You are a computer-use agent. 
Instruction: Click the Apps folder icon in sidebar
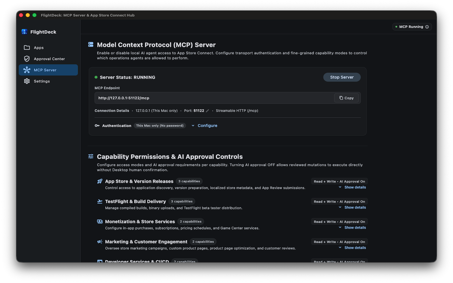click(x=27, y=47)
